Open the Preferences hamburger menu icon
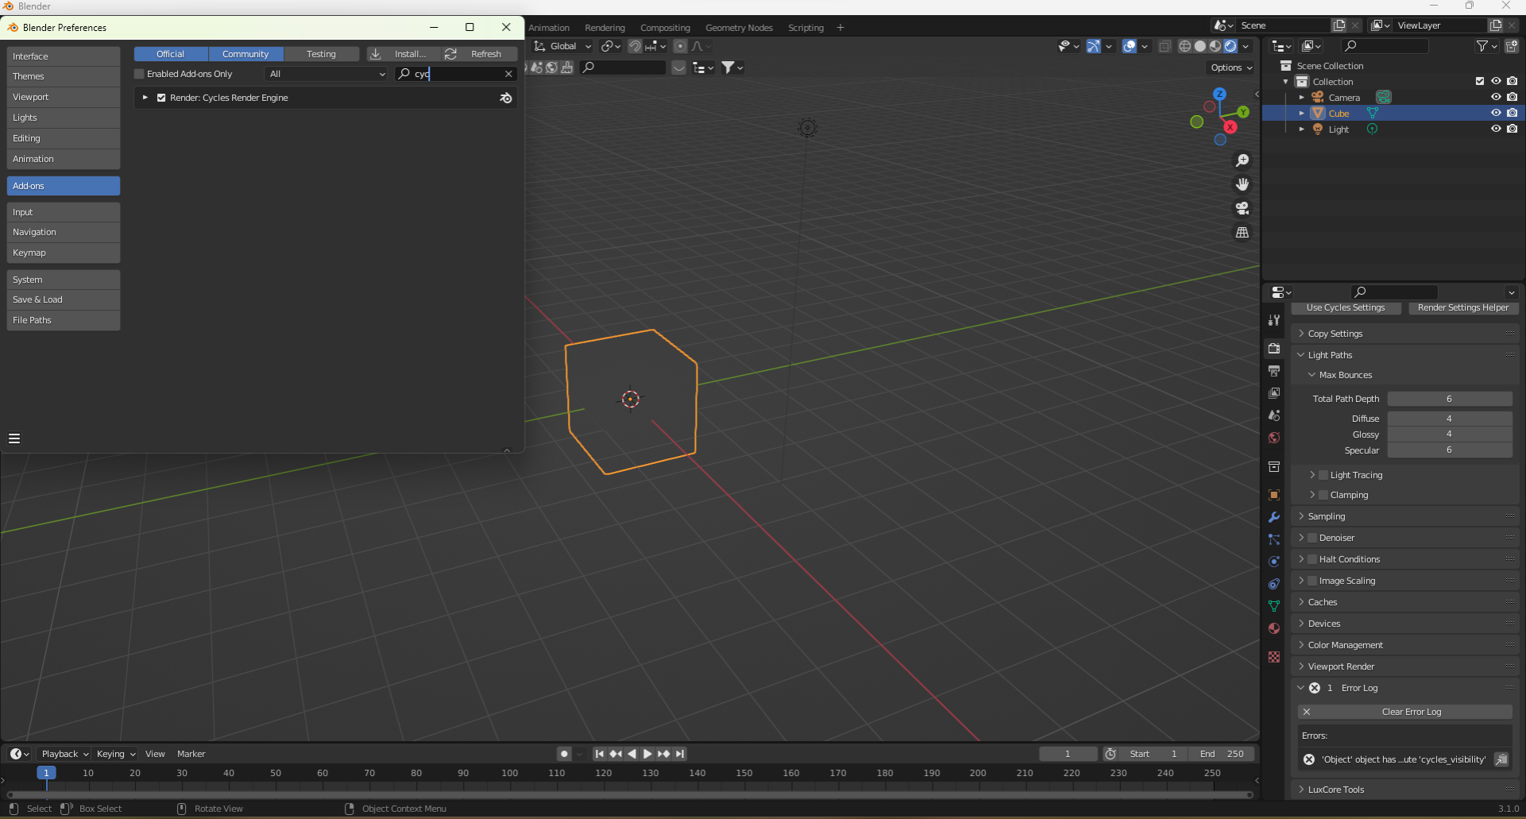 14,438
